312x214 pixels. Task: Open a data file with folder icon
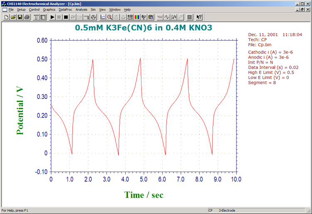coord(13,17)
